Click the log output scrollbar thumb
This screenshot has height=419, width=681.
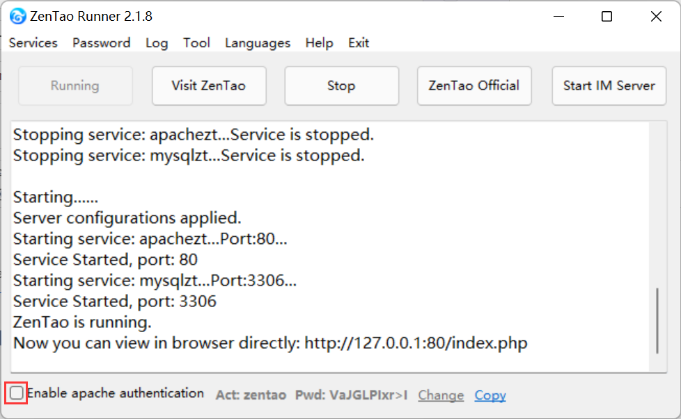click(x=657, y=320)
